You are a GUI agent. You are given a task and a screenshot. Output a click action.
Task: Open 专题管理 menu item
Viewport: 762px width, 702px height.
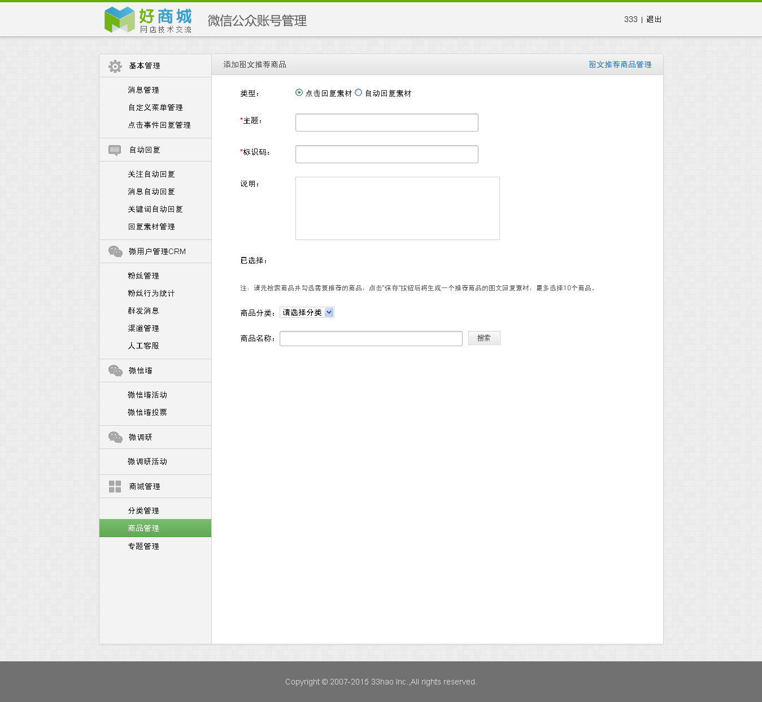[x=143, y=546]
